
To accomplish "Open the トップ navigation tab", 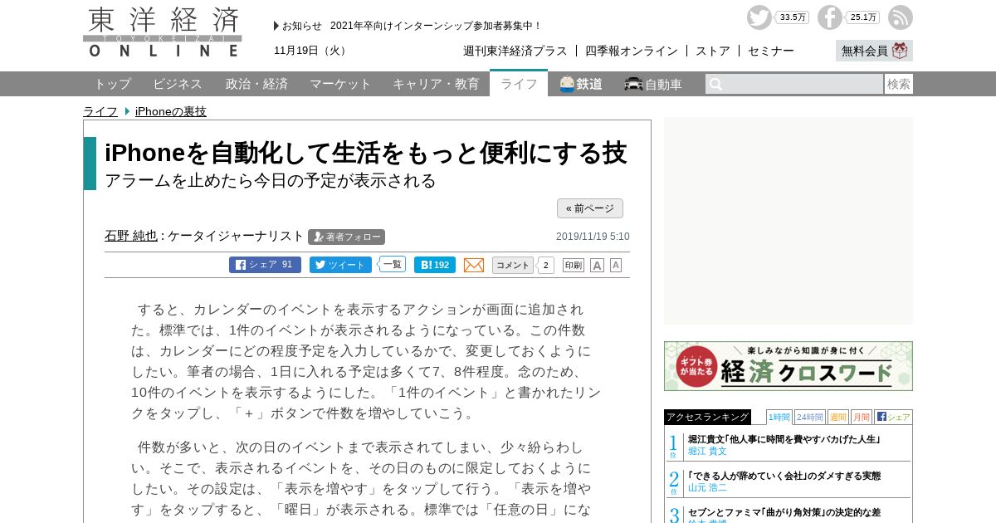I will click(112, 84).
